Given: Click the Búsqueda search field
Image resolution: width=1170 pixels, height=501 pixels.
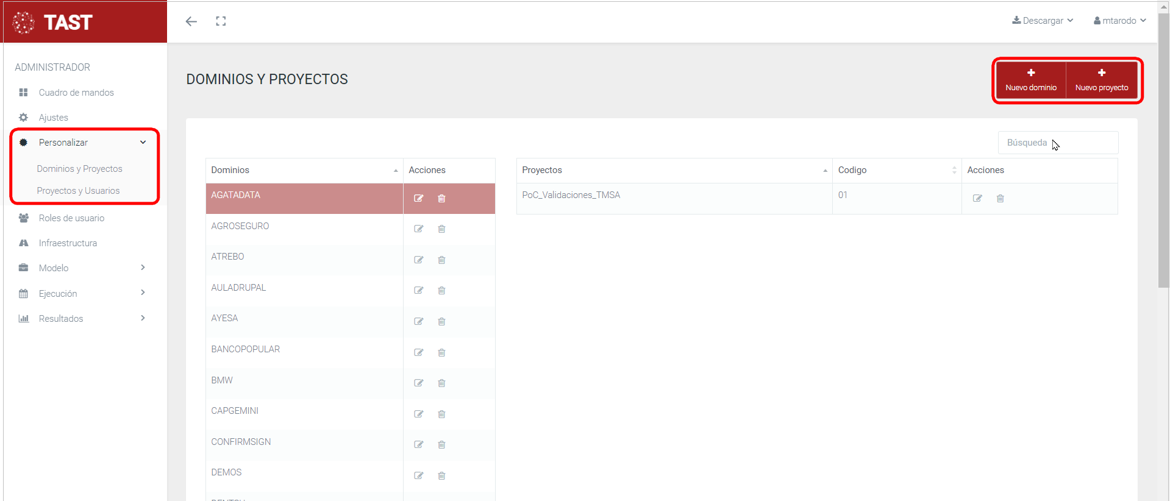Looking at the screenshot, I should pos(1058,143).
